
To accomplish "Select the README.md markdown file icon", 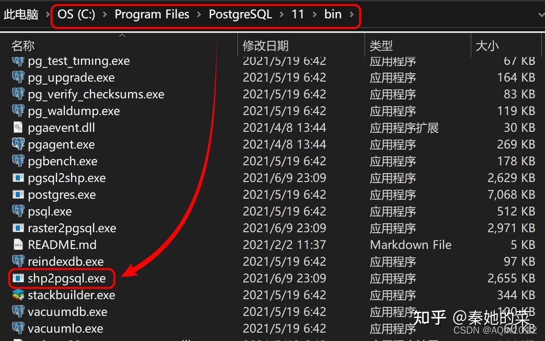I will pos(18,245).
